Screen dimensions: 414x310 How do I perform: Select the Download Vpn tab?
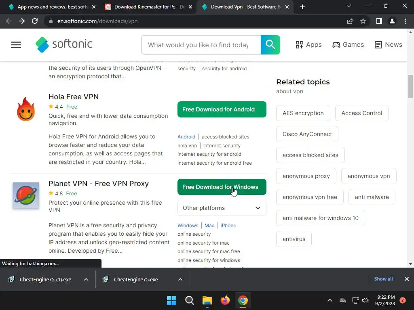[x=245, y=7]
